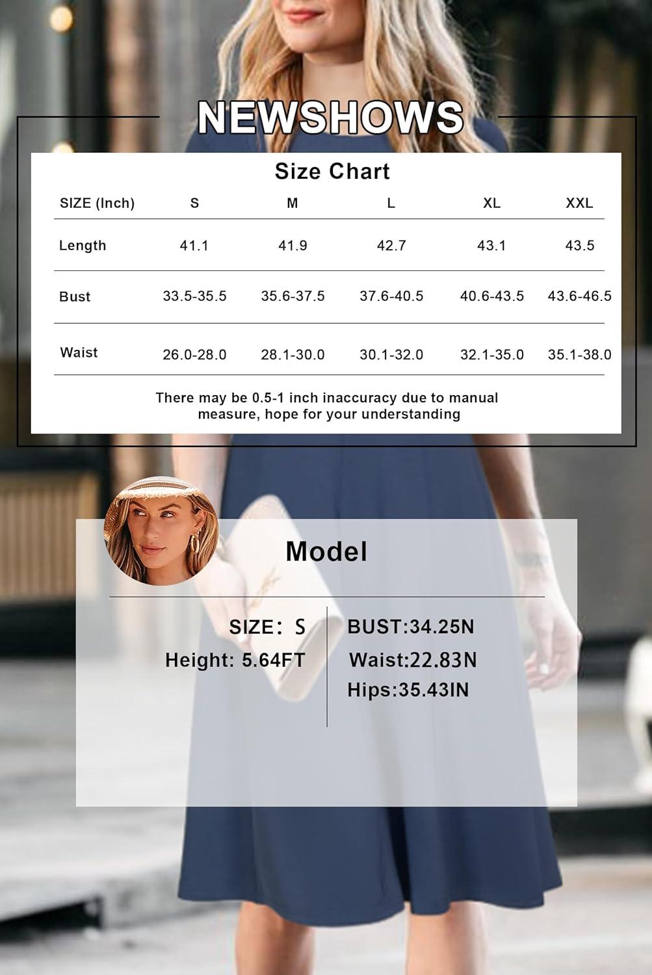This screenshot has height=975, width=652.
Task: Click the Height: 5.64FT text
Action: pos(235,660)
